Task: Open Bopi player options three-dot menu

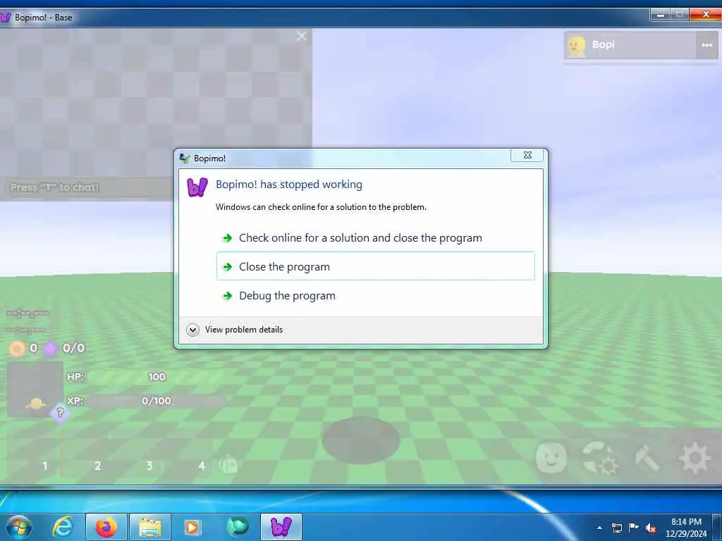Action: pos(706,44)
